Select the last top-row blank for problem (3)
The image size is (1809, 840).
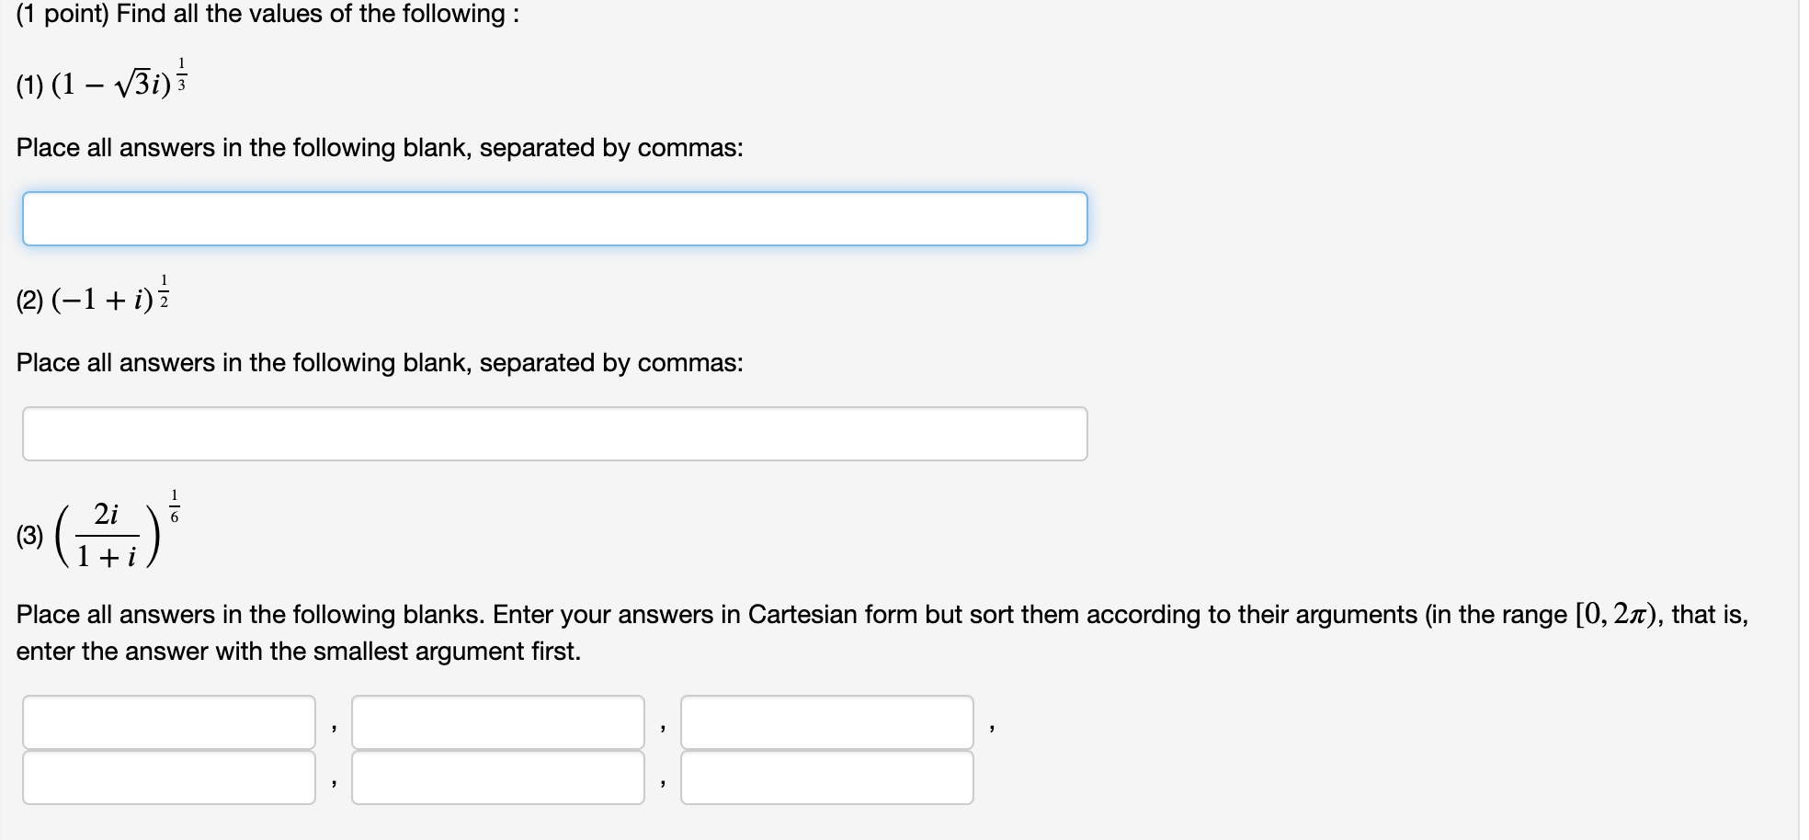coord(827,722)
